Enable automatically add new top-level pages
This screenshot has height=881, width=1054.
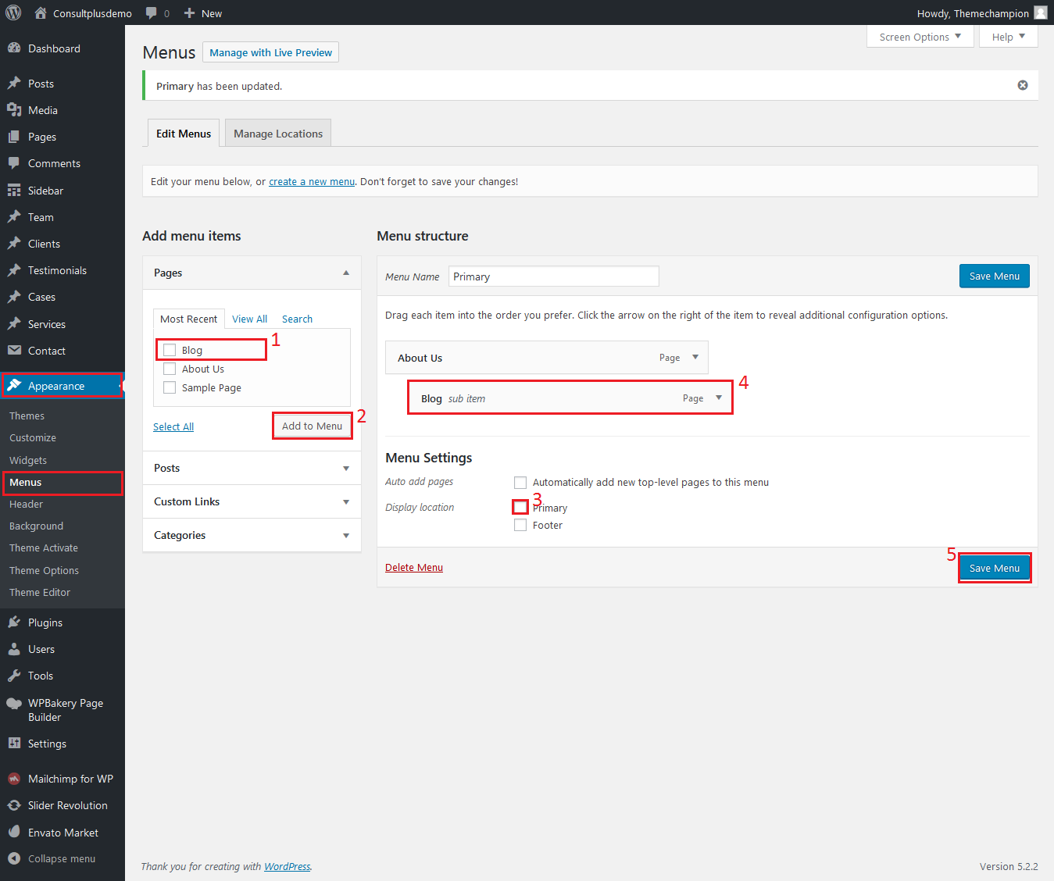[x=520, y=483]
